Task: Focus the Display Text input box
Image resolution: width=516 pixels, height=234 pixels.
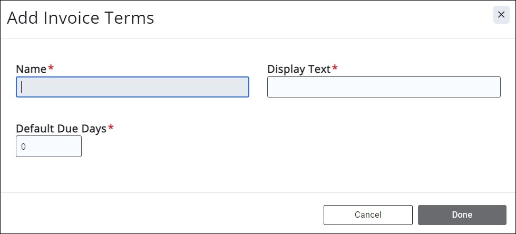Action: [x=384, y=87]
